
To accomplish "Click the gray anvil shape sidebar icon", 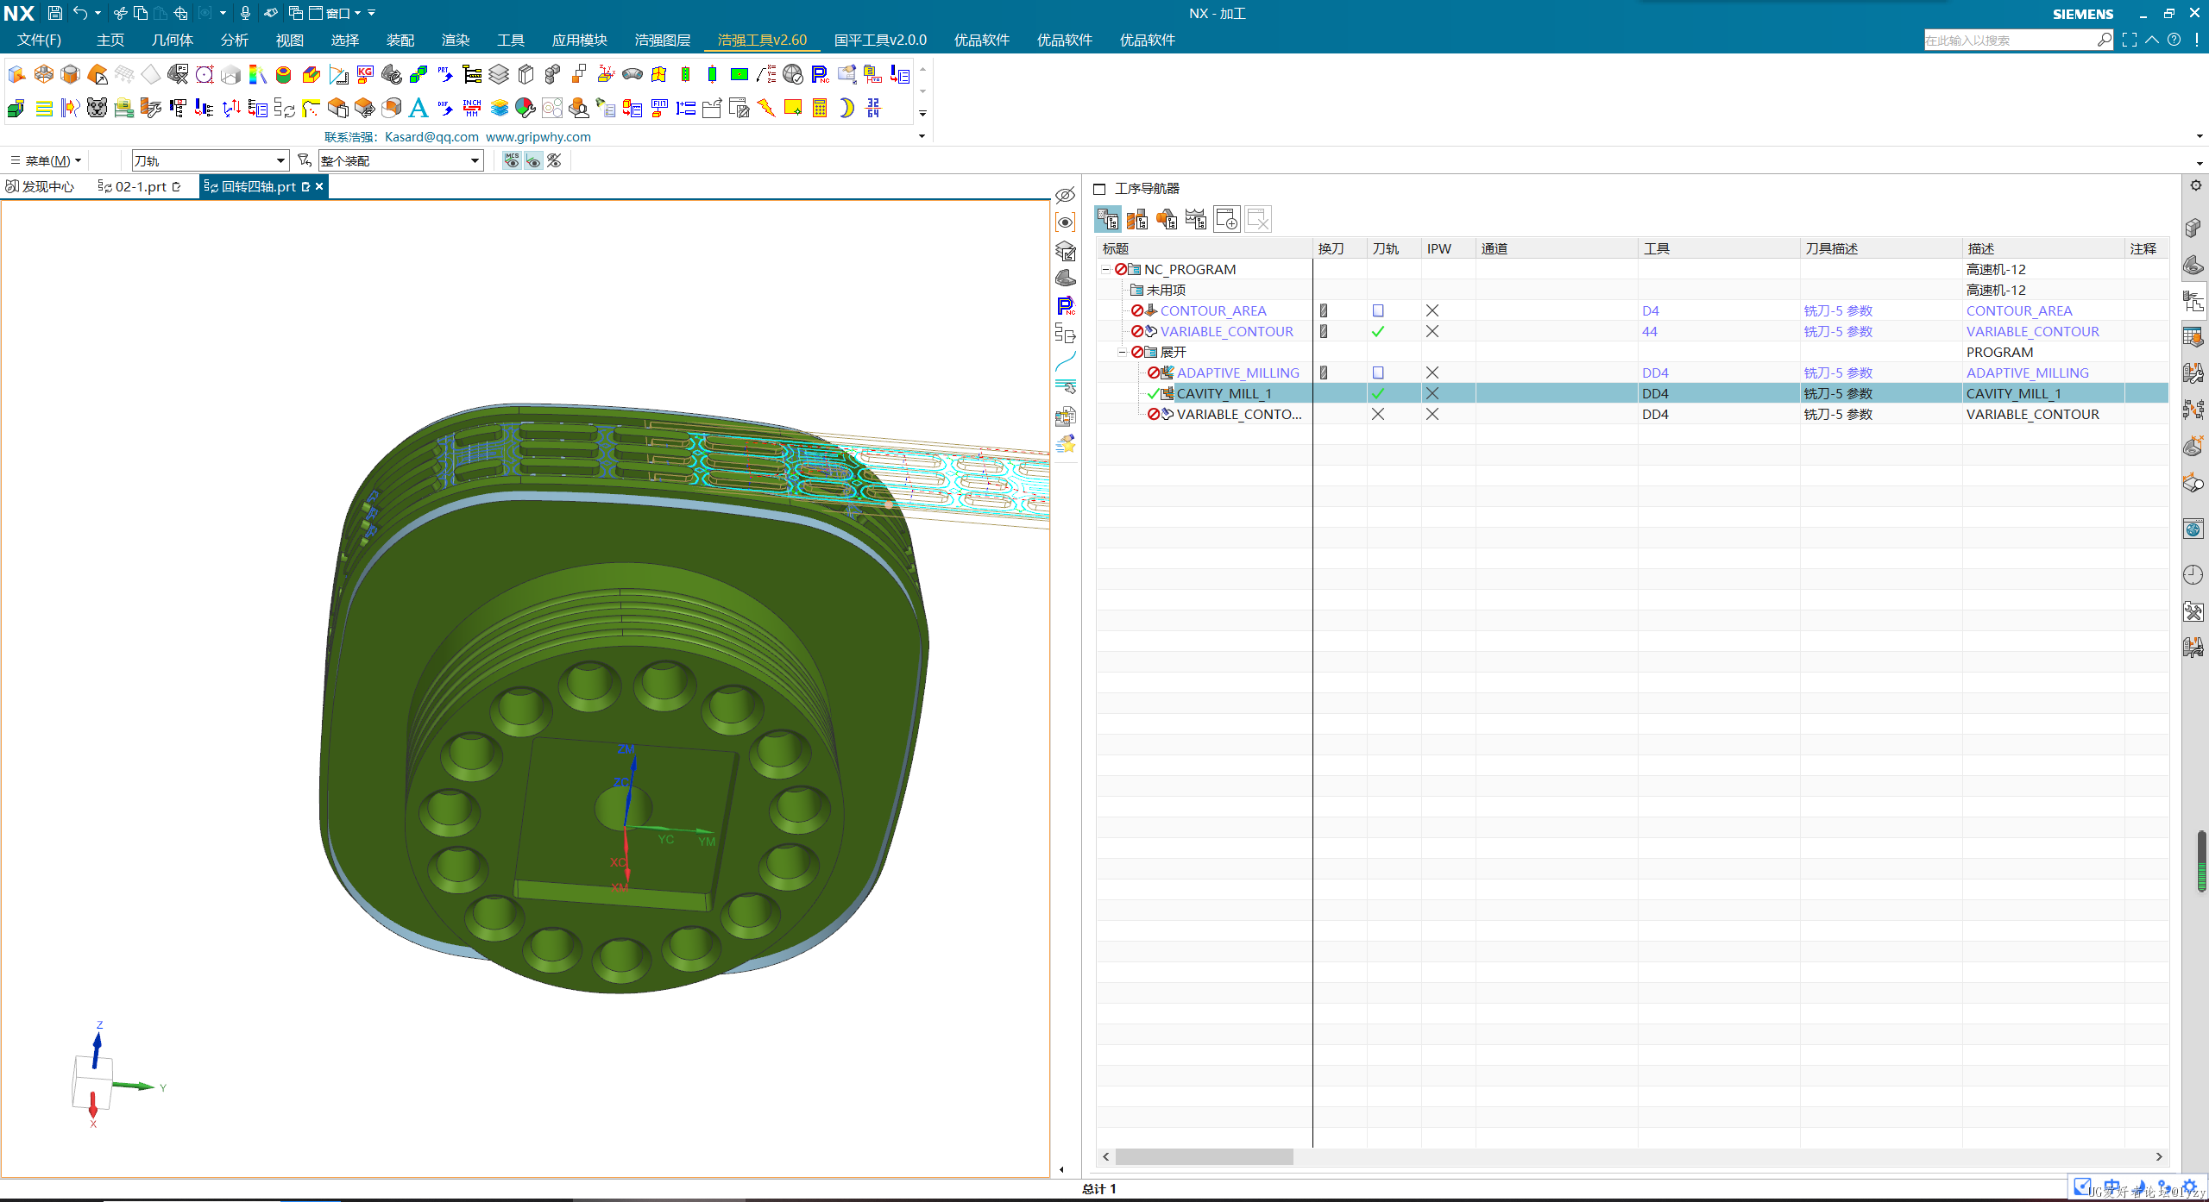I will (1066, 279).
